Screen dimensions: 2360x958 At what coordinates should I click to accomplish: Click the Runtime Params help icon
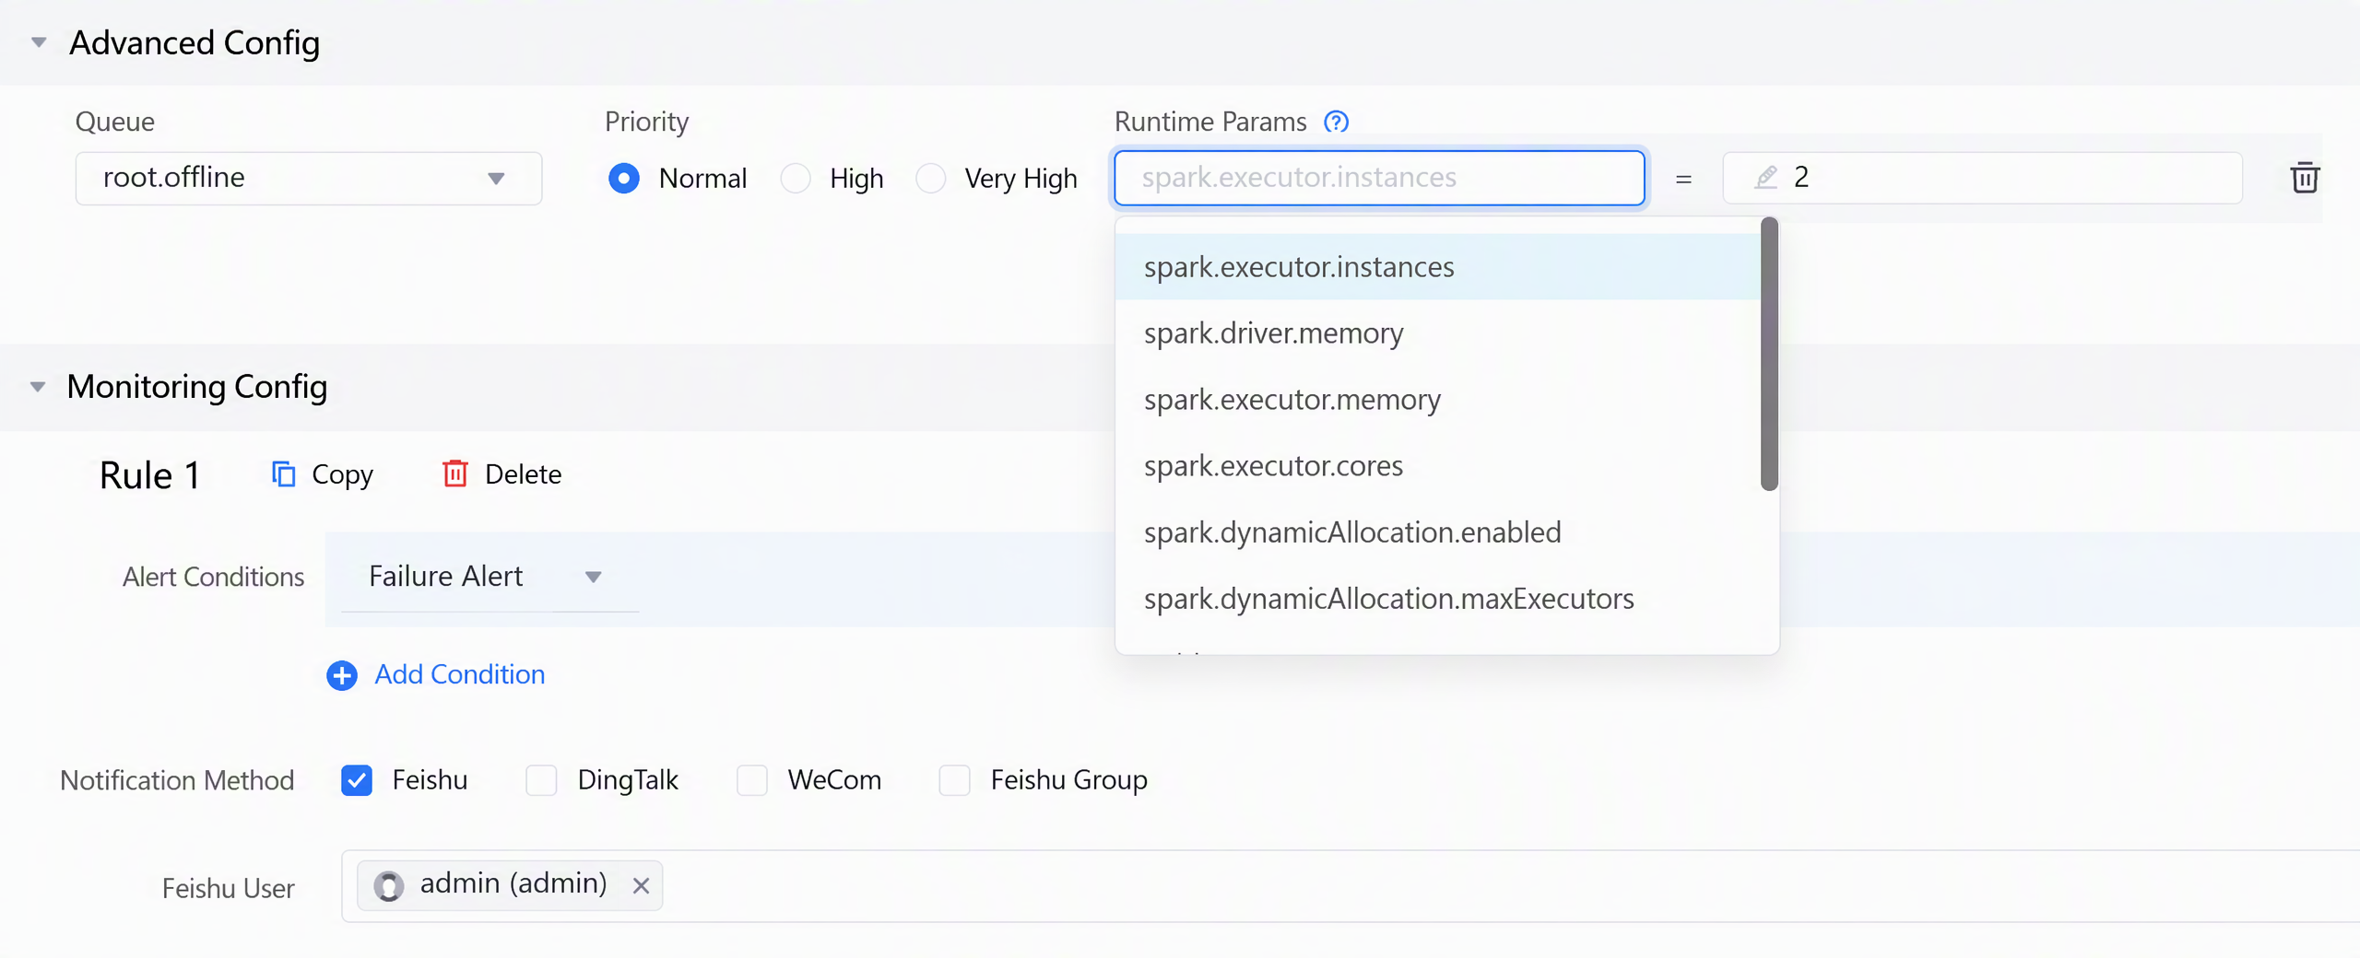click(1336, 122)
